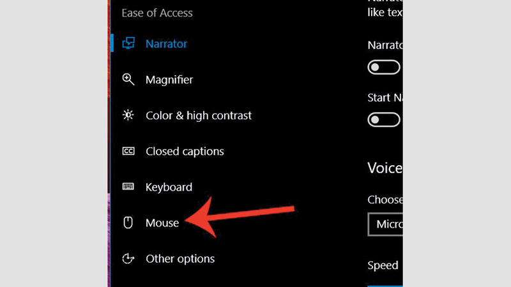The image size is (511, 287).
Task: Open the Closed captions CC icon
Action: click(128, 151)
